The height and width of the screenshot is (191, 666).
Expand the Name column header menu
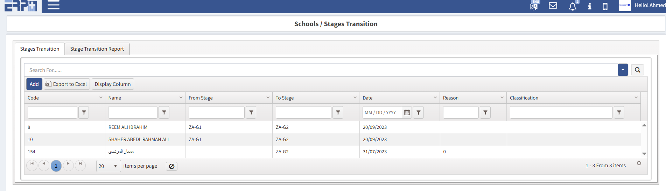coord(181,98)
